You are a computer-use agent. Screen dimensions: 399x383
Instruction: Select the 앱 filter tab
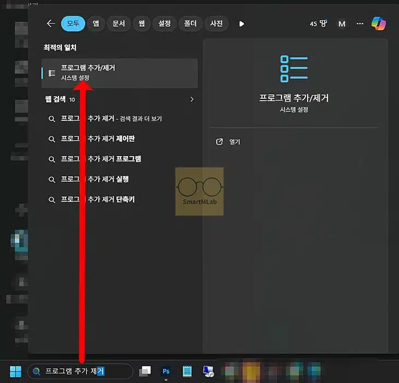coord(96,24)
